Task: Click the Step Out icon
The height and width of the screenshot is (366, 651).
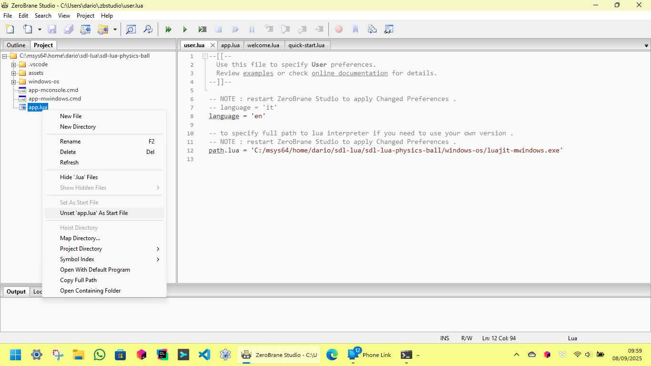Action: click(x=302, y=29)
